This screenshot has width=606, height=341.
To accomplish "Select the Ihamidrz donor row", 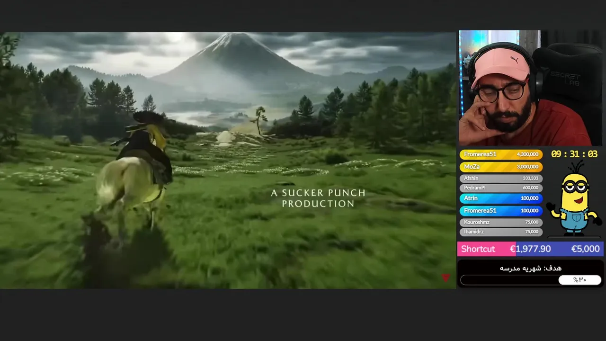I will (501, 232).
